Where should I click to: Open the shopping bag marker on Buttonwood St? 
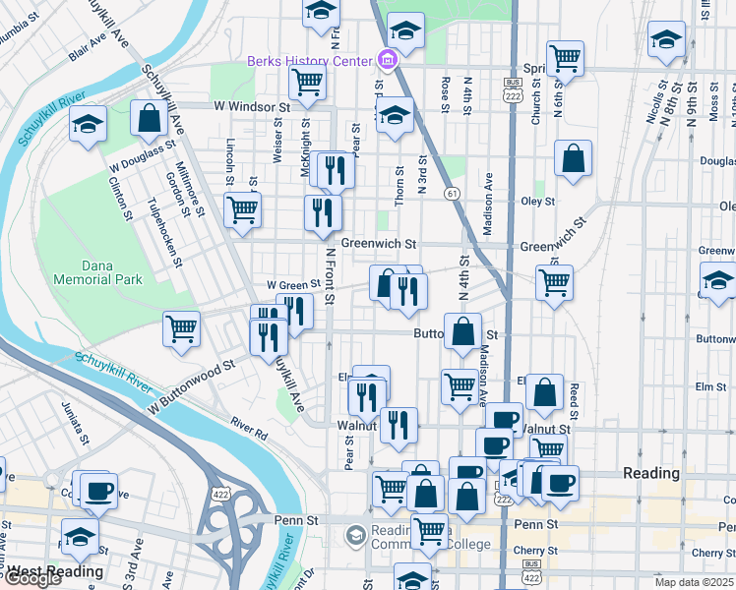[x=461, y=331]
